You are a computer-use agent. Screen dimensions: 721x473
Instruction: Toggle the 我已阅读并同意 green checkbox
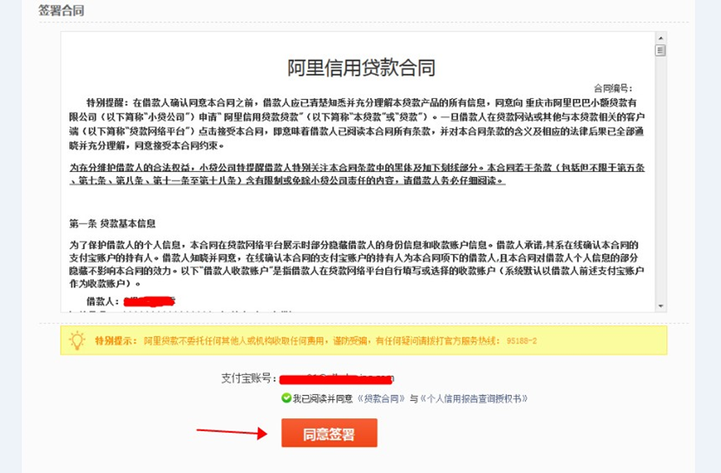(x=286, y=398)
